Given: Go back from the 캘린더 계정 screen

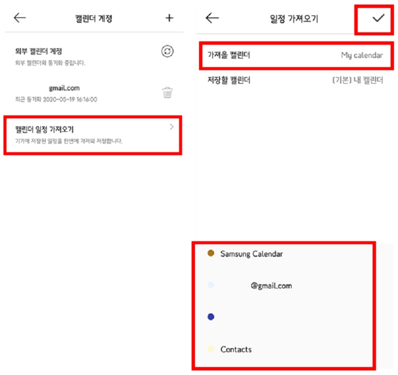Looking at the screenshot, I should click(x=20, y=18).
